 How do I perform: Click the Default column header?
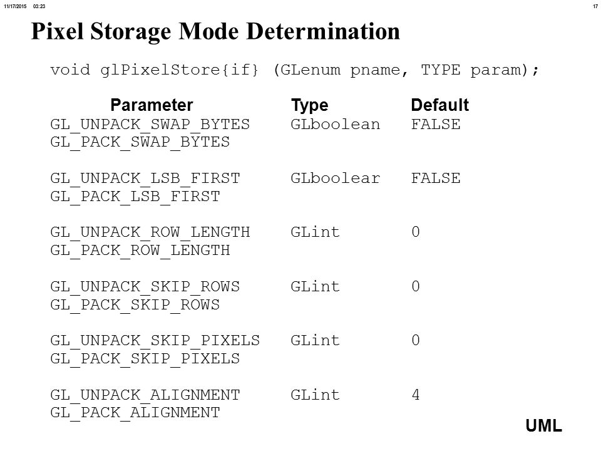[x=439, y=105]
